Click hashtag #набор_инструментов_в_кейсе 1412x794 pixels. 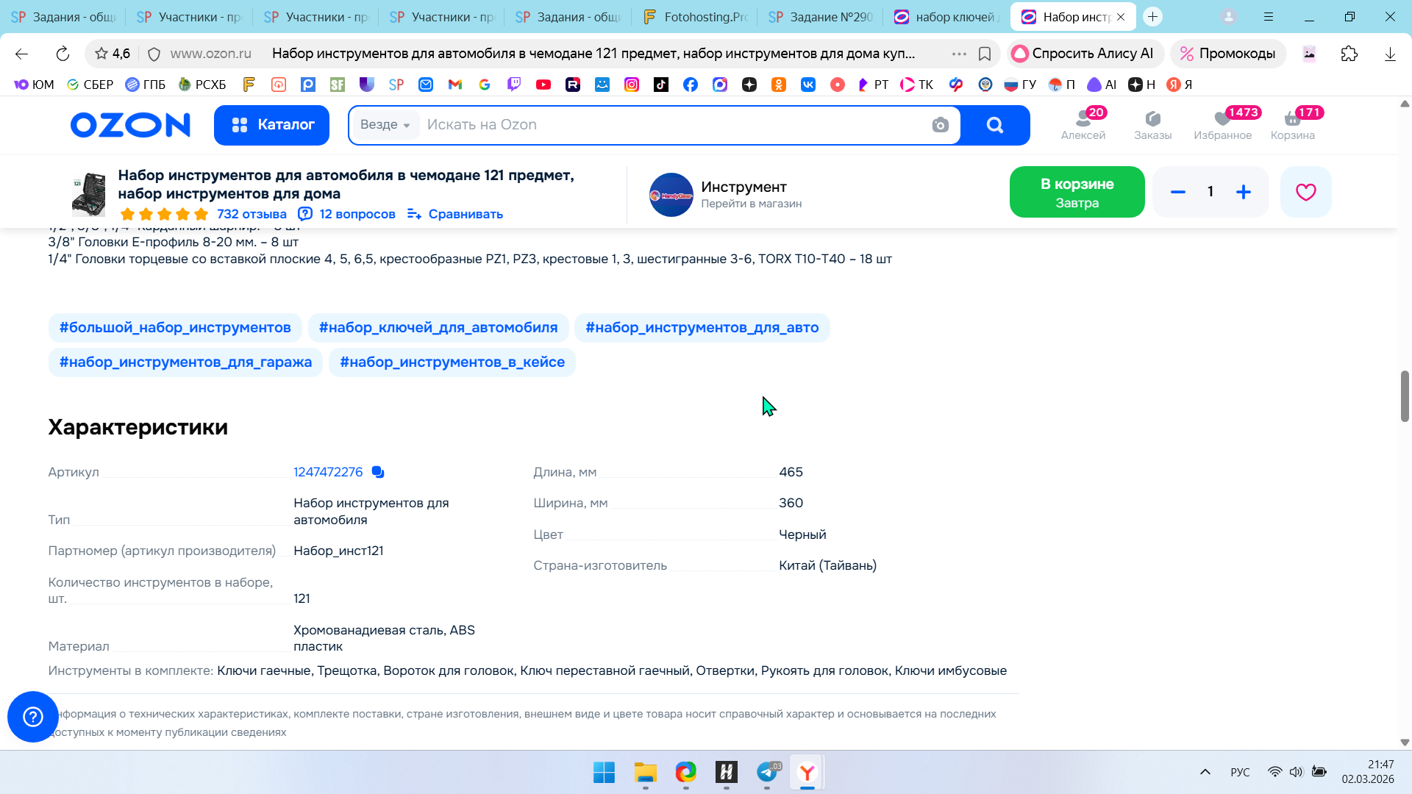pyautogui.click(x=452, y=362)
